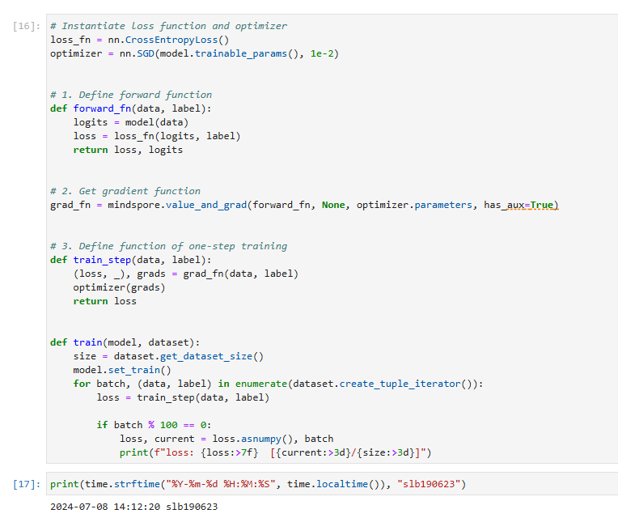618x518 pixels.
Task: Click 'loss, current = loss.asnumpy(), batch' line
Action: pyautogui.click(x=226, y=439)
